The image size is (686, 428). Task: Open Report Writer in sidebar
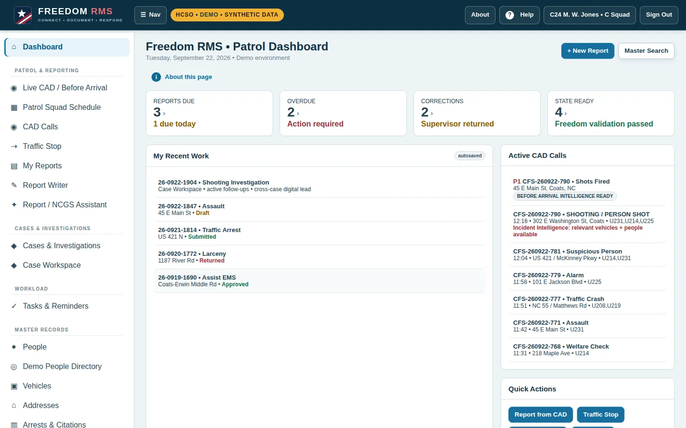coord(67,185)
